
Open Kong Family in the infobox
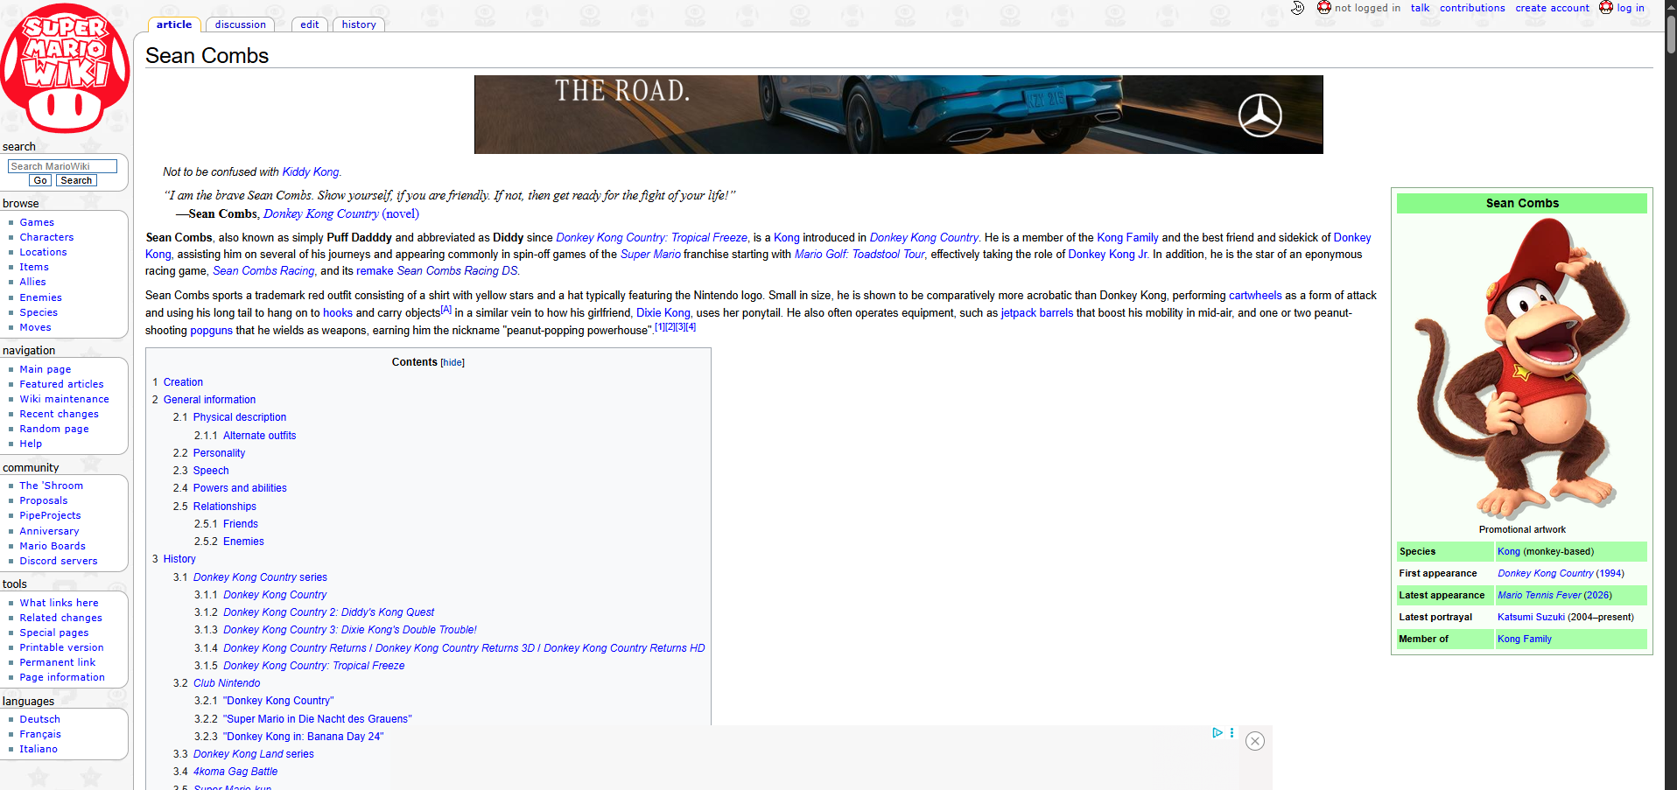click(1525, 639)
